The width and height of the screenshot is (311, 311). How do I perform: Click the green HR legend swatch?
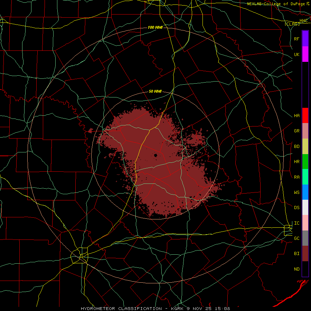(305, 162)
